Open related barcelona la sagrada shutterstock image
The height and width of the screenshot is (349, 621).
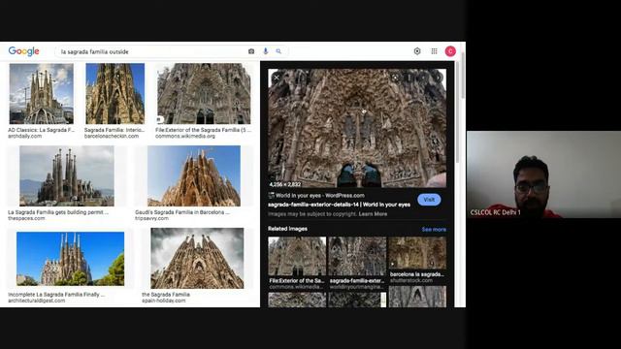click(x=417, y=253)
